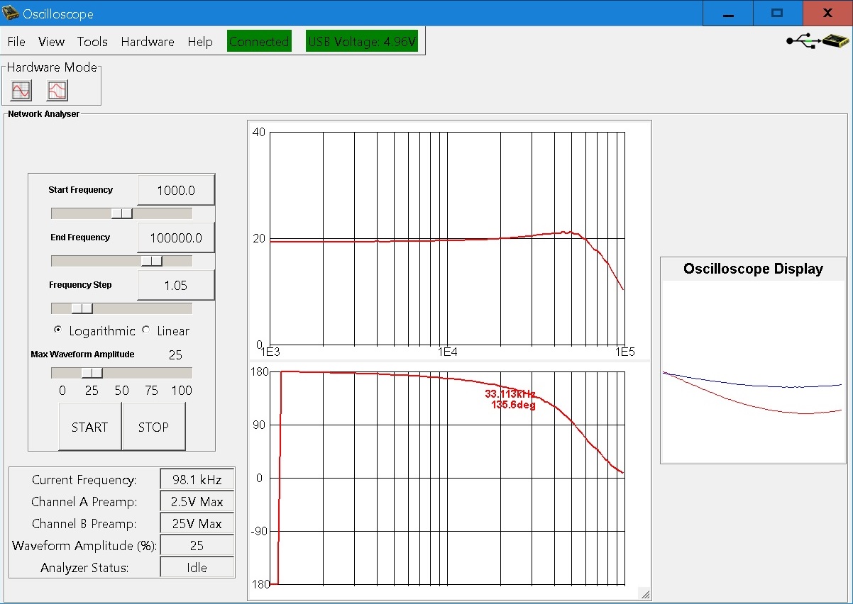Click the Start Frequency value box
The height and width of the screenshot is (604, 853).
175,190
